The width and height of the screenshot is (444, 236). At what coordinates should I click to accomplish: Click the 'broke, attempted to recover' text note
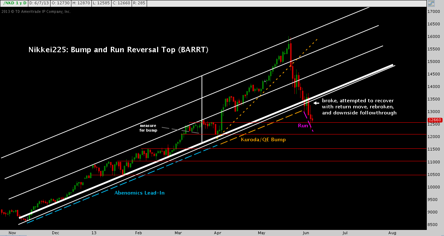point(359,107)
